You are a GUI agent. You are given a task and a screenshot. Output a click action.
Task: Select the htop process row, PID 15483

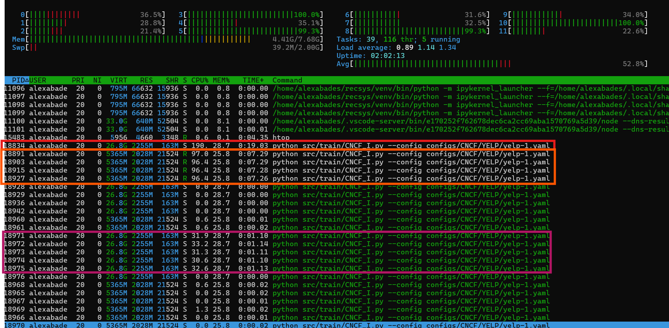tap(142, 137)
